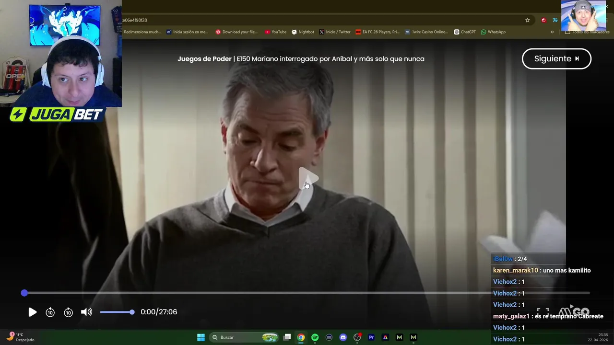Viewport: 614px width, 345px height.
Task: Click the large center play overlay
Action: (x=308, y=179)
